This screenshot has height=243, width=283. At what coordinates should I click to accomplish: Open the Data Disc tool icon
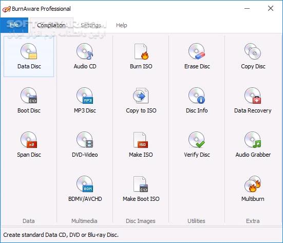(x=29, y=51)
